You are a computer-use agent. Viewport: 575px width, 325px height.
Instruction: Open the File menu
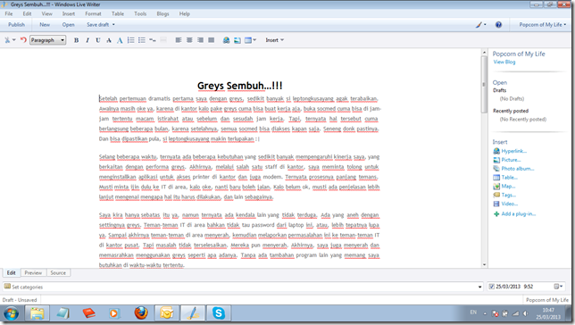point(9,13)
